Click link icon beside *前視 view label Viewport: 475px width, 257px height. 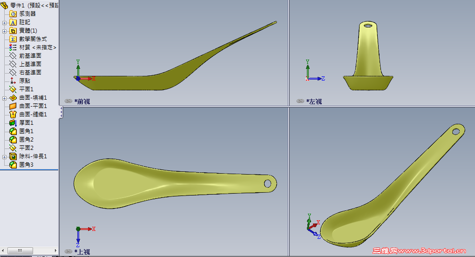[x=68, y=101]
